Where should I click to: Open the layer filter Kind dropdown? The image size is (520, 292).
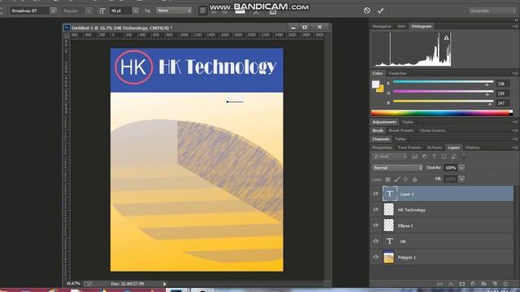(x=390, y=157)
